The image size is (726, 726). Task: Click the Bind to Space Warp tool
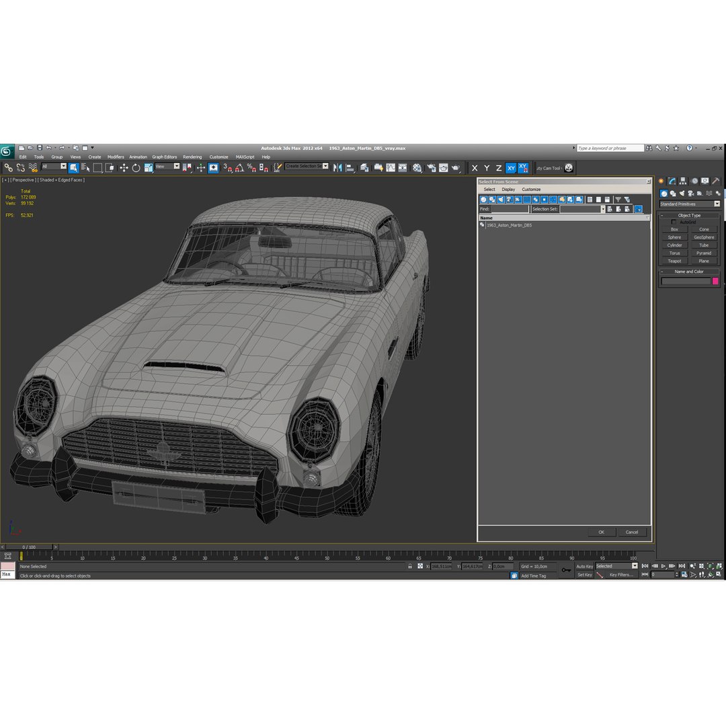(x=33, y=168)
